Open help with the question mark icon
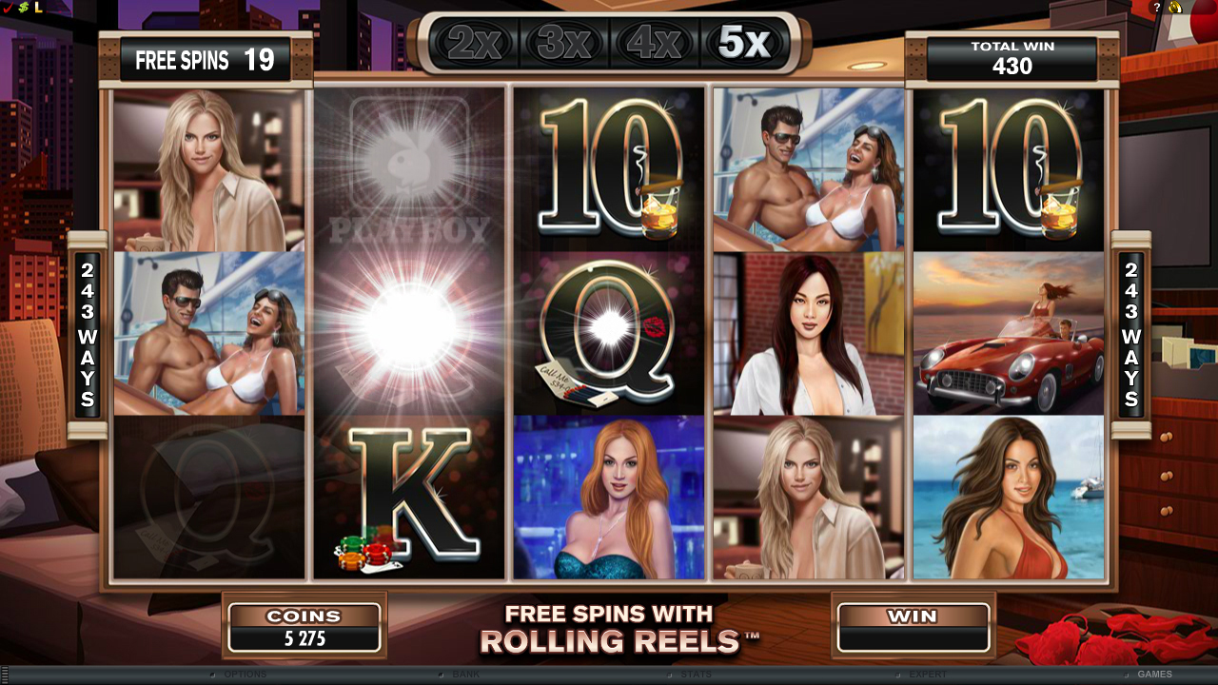The width and height of the screenshot is (1218, 685). click(x=1157, y=8)
